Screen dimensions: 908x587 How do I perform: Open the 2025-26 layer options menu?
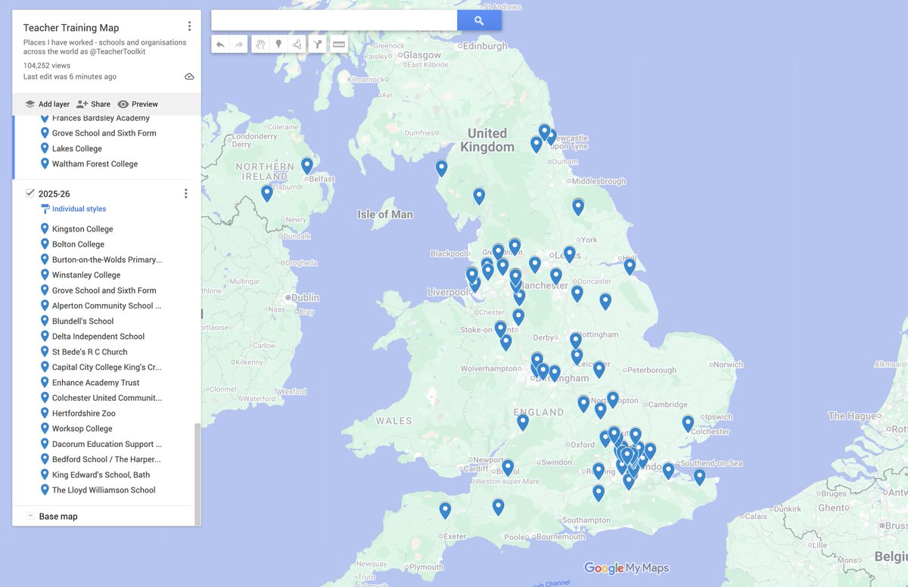pyautogui.click(x=186, y=194)
